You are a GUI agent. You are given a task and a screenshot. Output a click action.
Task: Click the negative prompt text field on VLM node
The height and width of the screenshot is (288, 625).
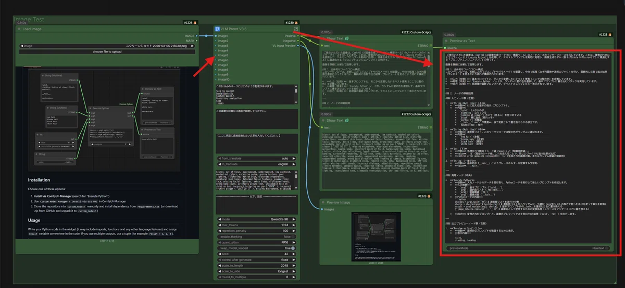coord(257,180)
